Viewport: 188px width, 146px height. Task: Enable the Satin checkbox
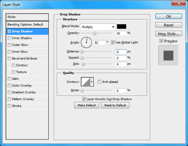click(x=9, y=79)
